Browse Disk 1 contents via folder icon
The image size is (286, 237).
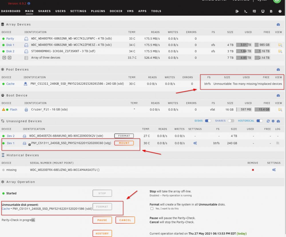pyautogui.click(x=280, y=45)
